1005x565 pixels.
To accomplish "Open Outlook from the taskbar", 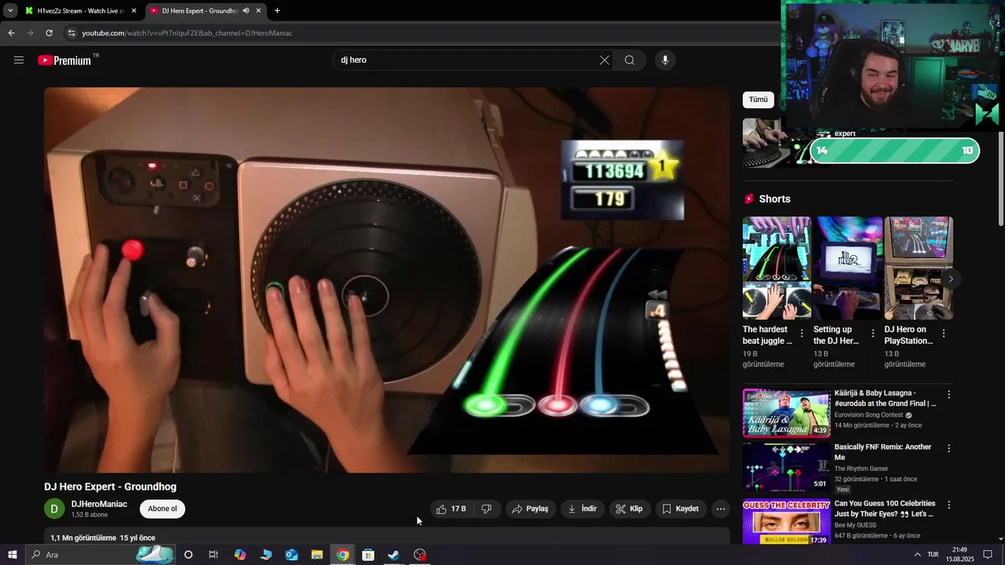I will 291,555.
